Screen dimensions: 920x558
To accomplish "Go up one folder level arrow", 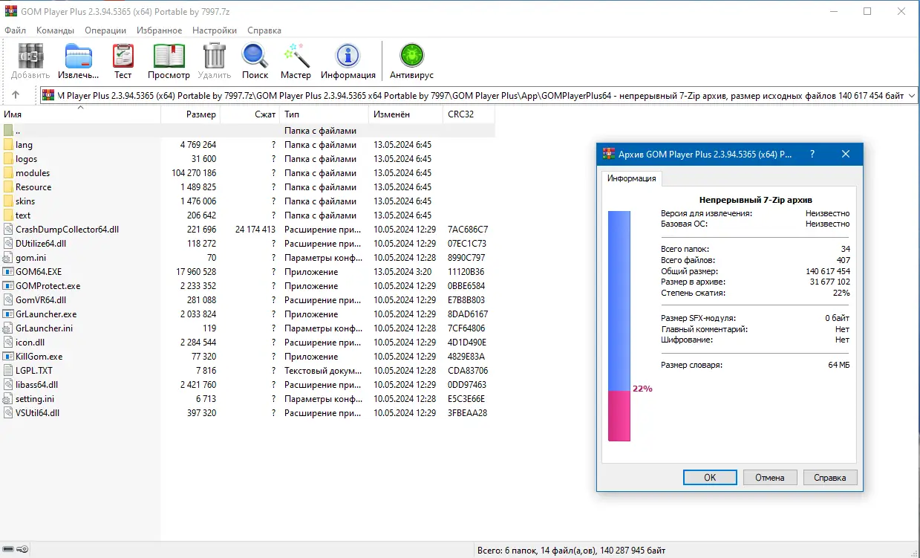I will (x=16, y=95).
